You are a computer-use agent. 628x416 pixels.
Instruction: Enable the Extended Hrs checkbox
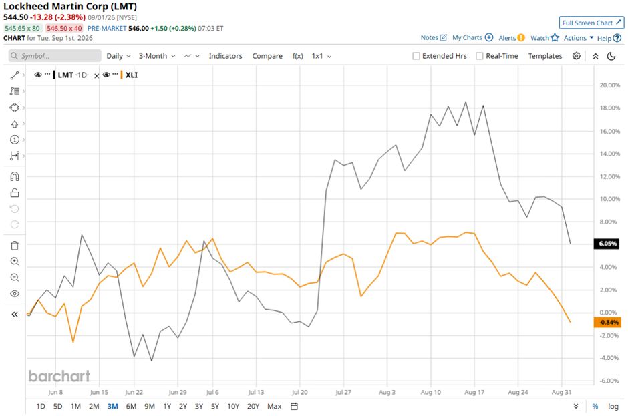pos(416,56)
